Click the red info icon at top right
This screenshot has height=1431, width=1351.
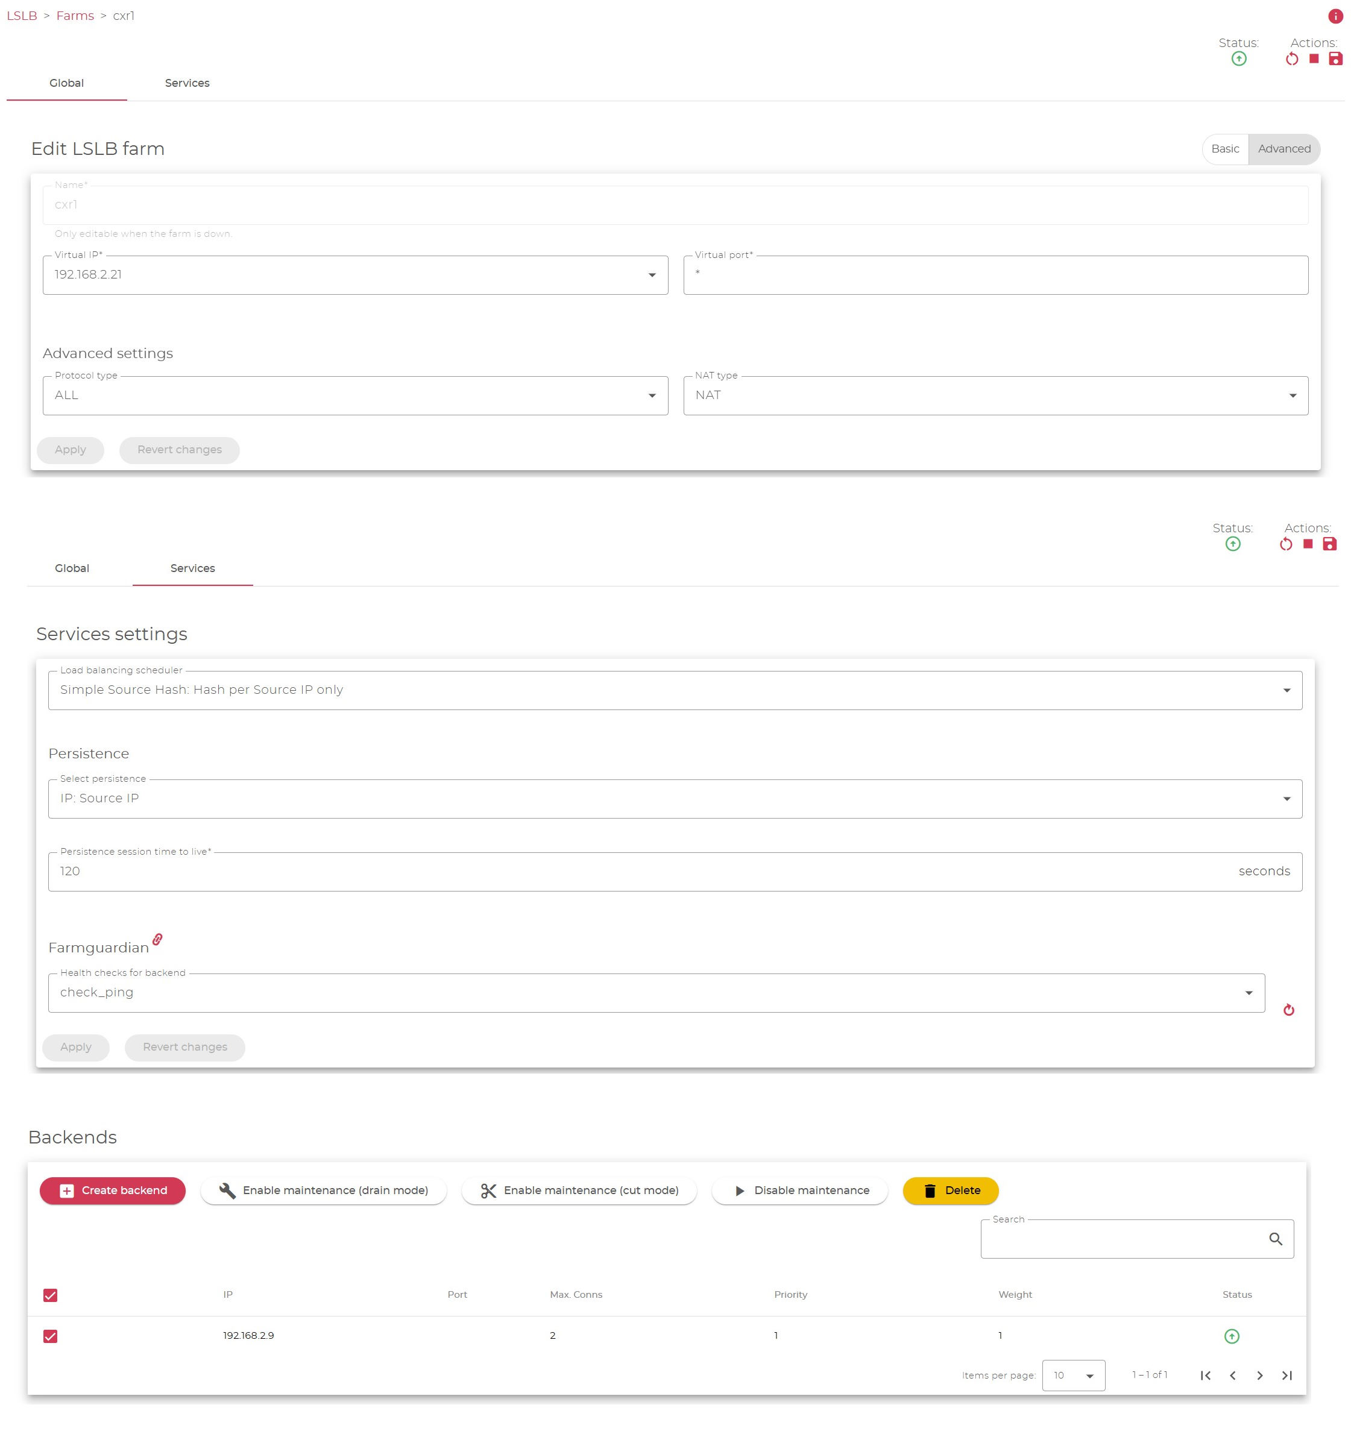[x=1335, y=16]
